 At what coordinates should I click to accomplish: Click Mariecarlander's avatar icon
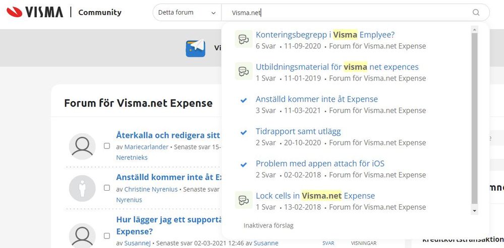(82, 146)
